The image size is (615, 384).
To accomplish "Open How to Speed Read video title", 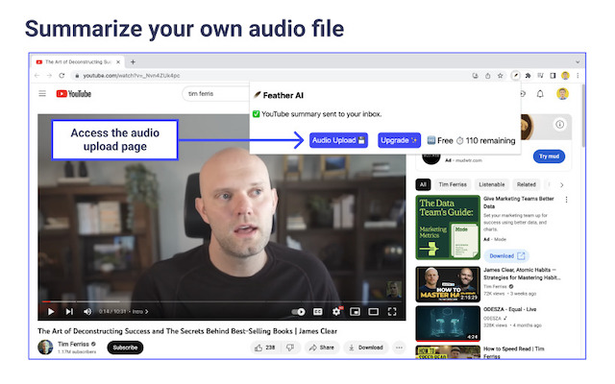I will point(513,352).
